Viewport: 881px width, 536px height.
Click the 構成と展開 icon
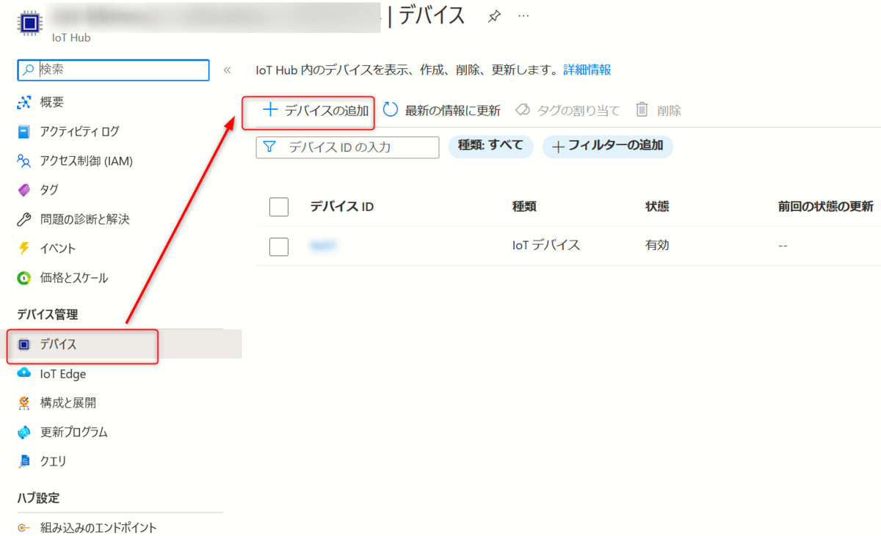coord(25,403)
